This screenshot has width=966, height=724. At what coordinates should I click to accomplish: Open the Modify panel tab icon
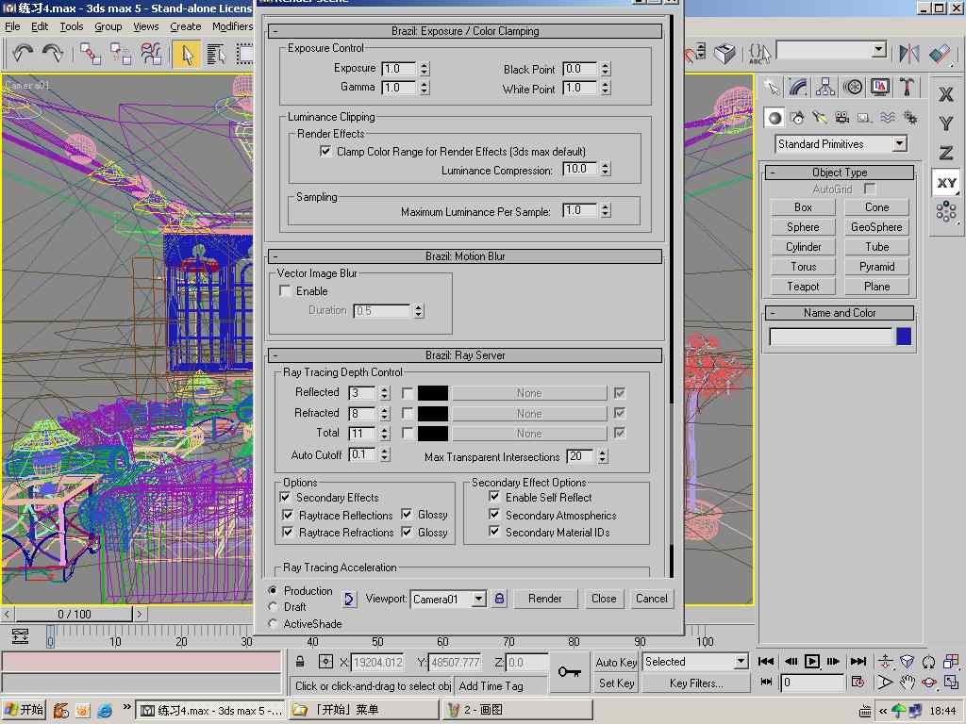click(x=798, y=88)
